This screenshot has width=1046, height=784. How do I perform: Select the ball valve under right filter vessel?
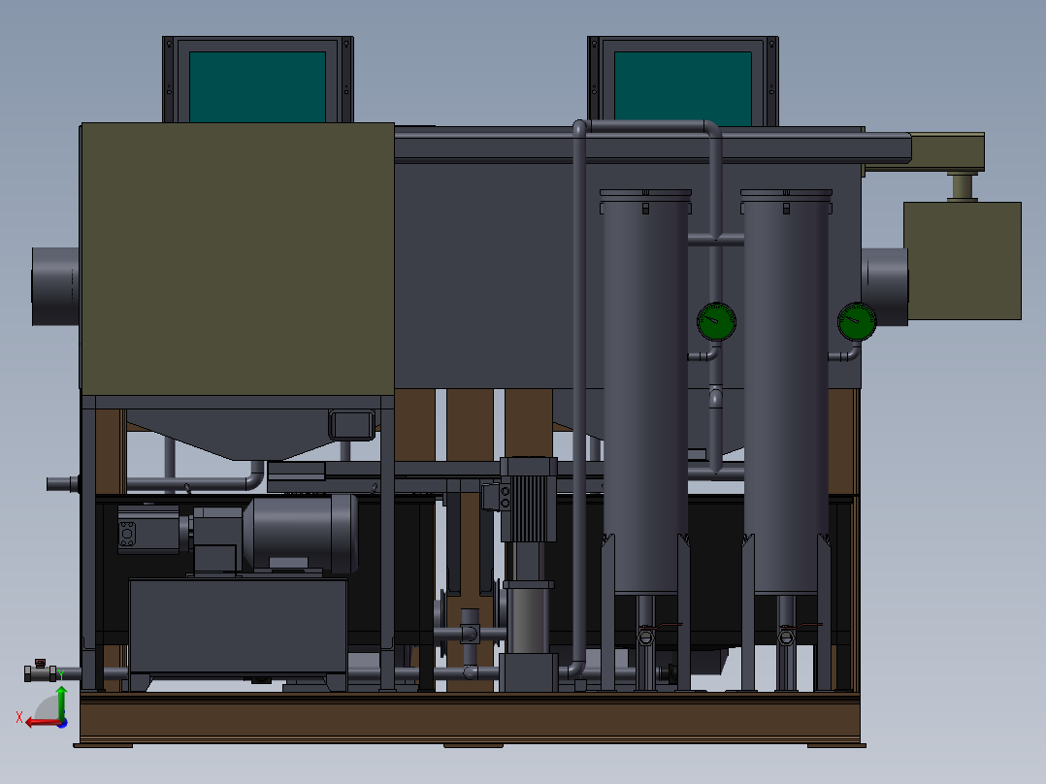tap(786, 636)
